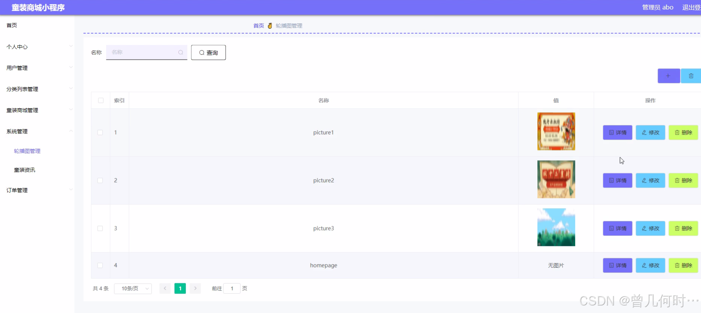Click the picture3 name cell
701x313 pixels.
[323, 228]
